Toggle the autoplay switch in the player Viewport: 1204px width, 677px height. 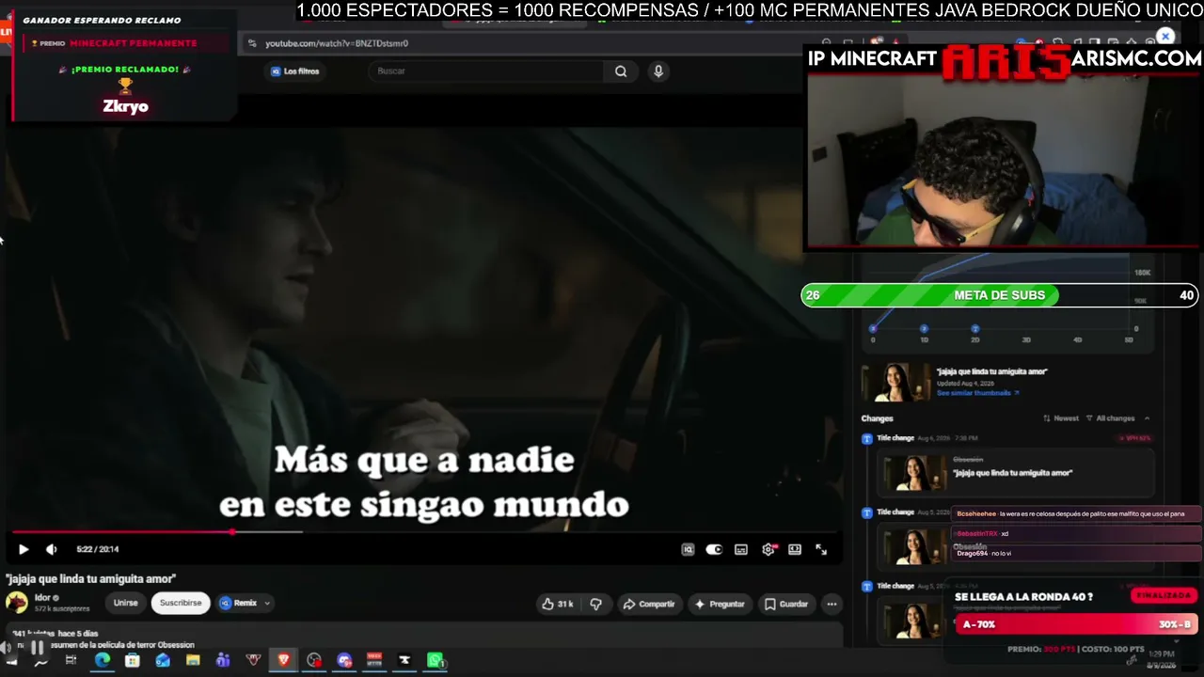714,549
